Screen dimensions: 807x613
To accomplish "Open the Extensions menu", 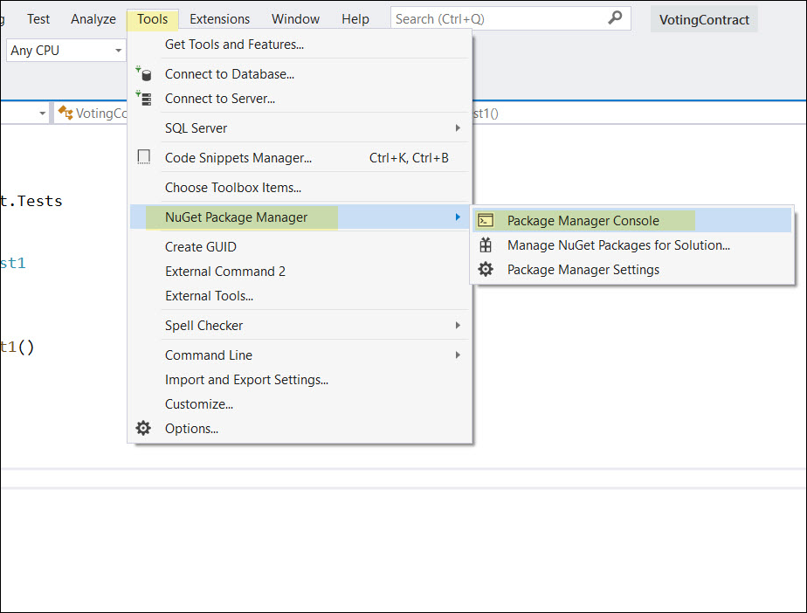I will pyautogui.click(x=219, y=19).
